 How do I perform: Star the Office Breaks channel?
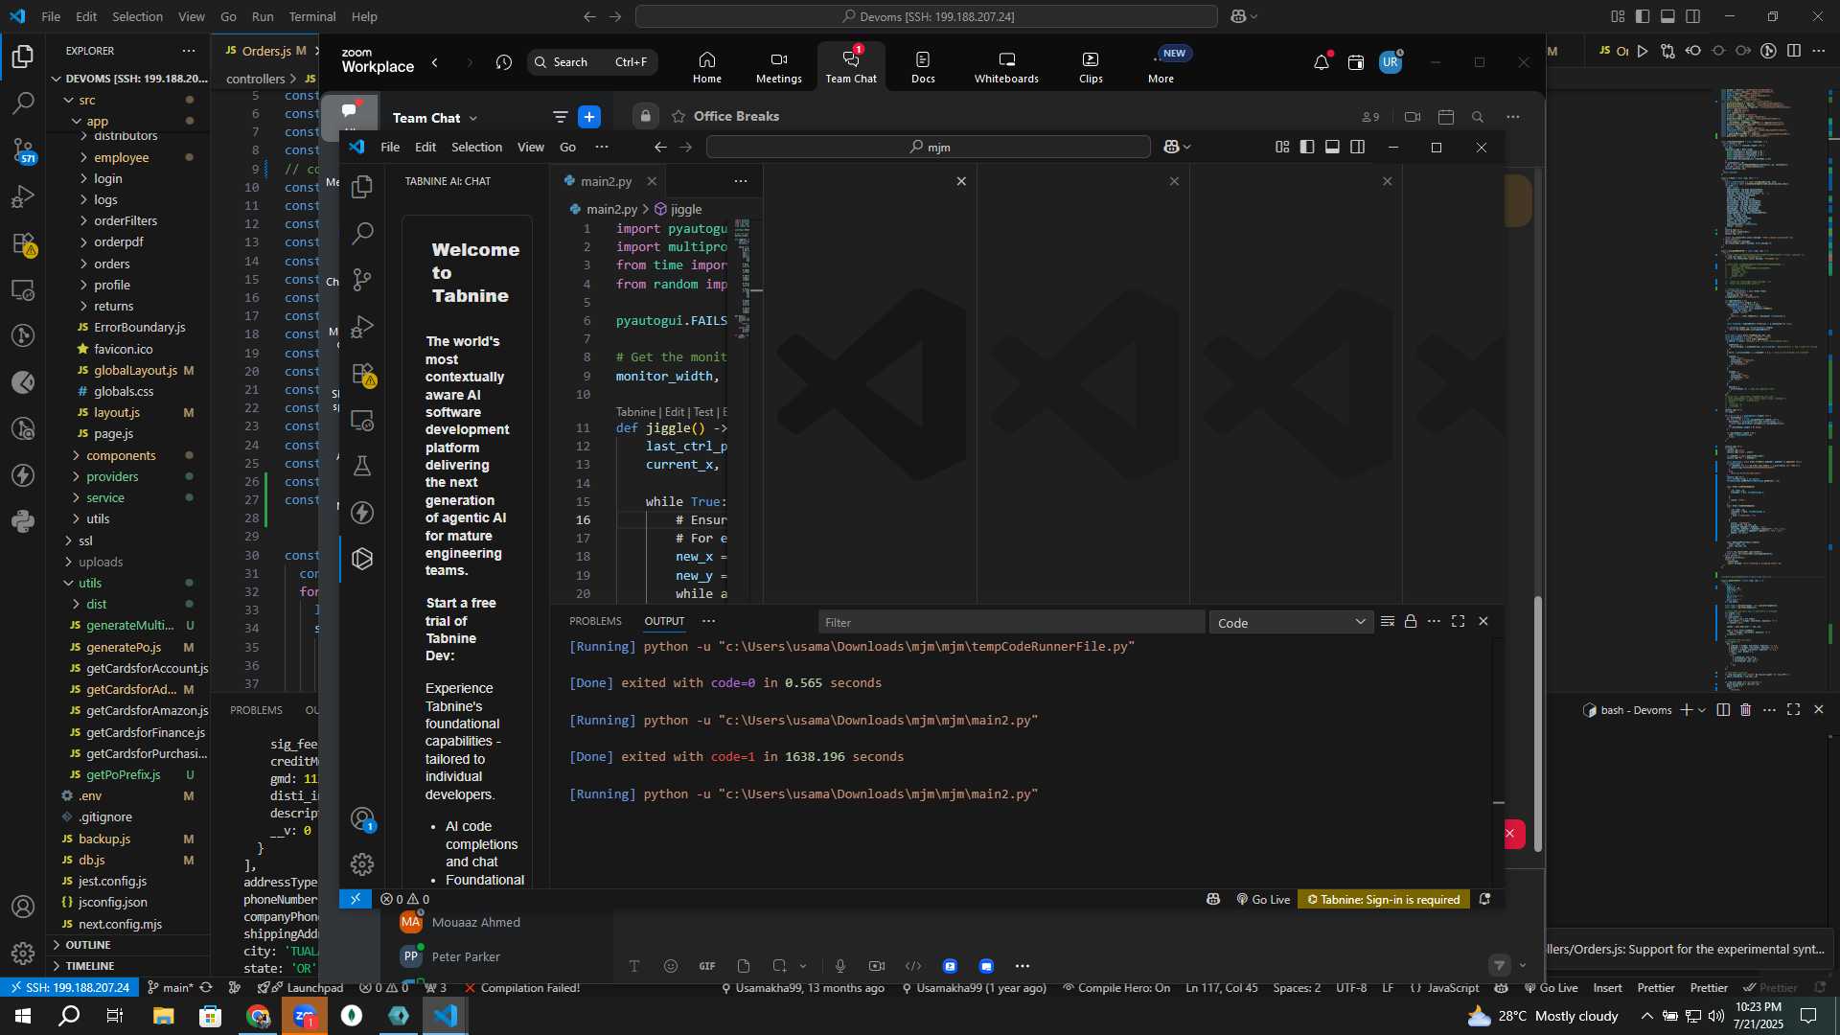pos(678,116)
